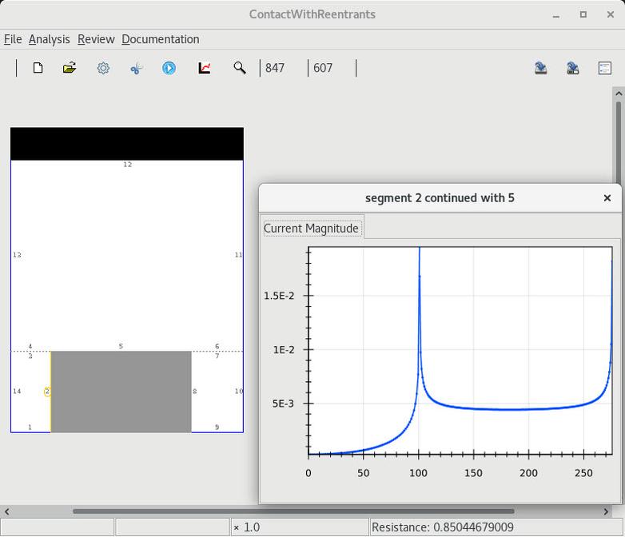Open the Documentation menu
625x537 pixels.
coord(160,39)
